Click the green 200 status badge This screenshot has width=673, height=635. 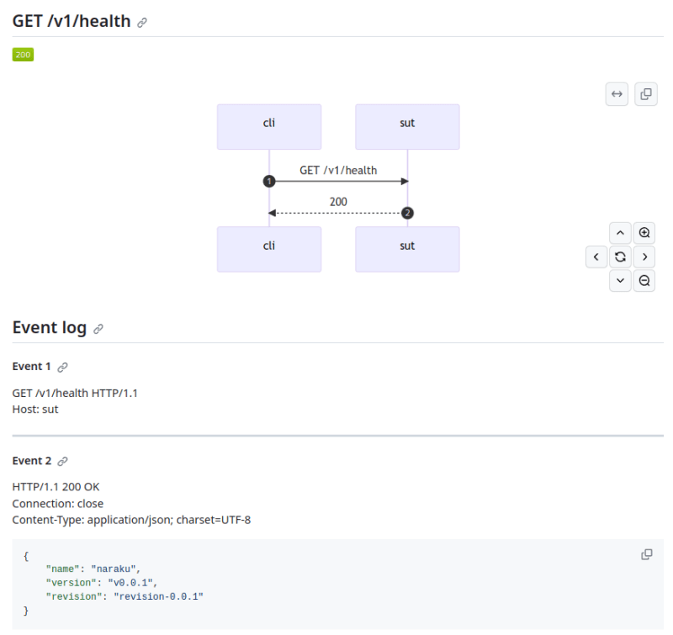click(x=23, y=55)
